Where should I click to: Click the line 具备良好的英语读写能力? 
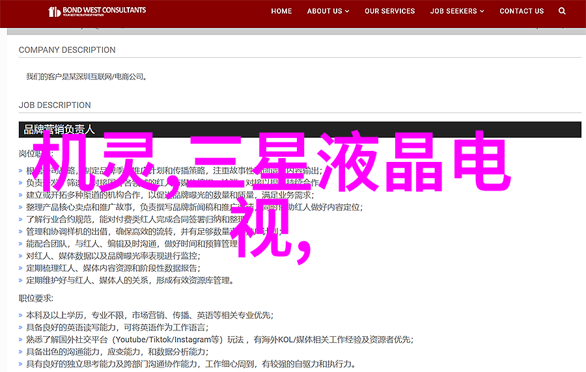coord(117,327)
